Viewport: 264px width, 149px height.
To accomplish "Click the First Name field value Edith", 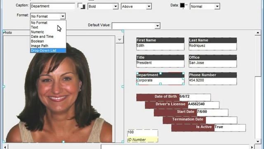I will (160, 46).
